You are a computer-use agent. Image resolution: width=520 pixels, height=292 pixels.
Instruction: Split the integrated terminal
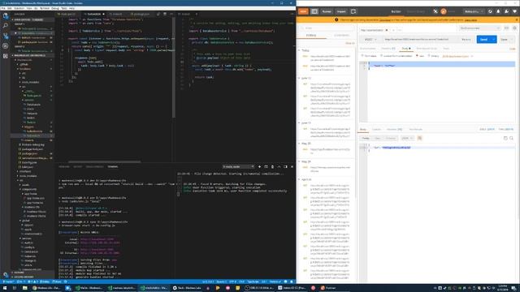point(266,166)
